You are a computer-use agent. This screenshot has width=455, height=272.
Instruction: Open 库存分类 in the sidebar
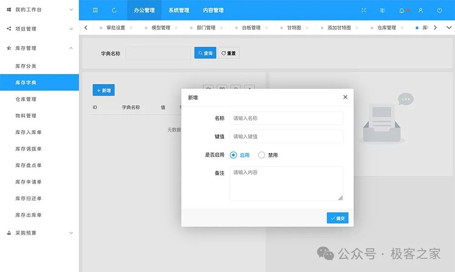click(40, 66)
